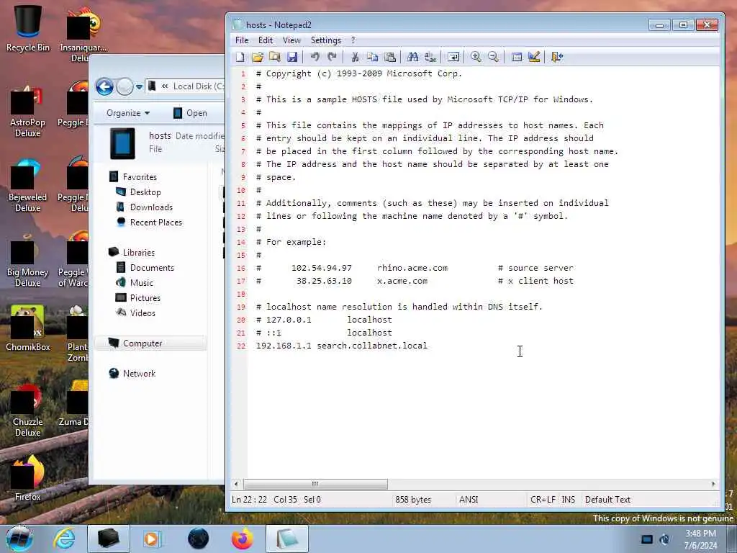Open Downloads in Explorer Favorites
The width and height of the screenshot is (737, 553).
151,207
